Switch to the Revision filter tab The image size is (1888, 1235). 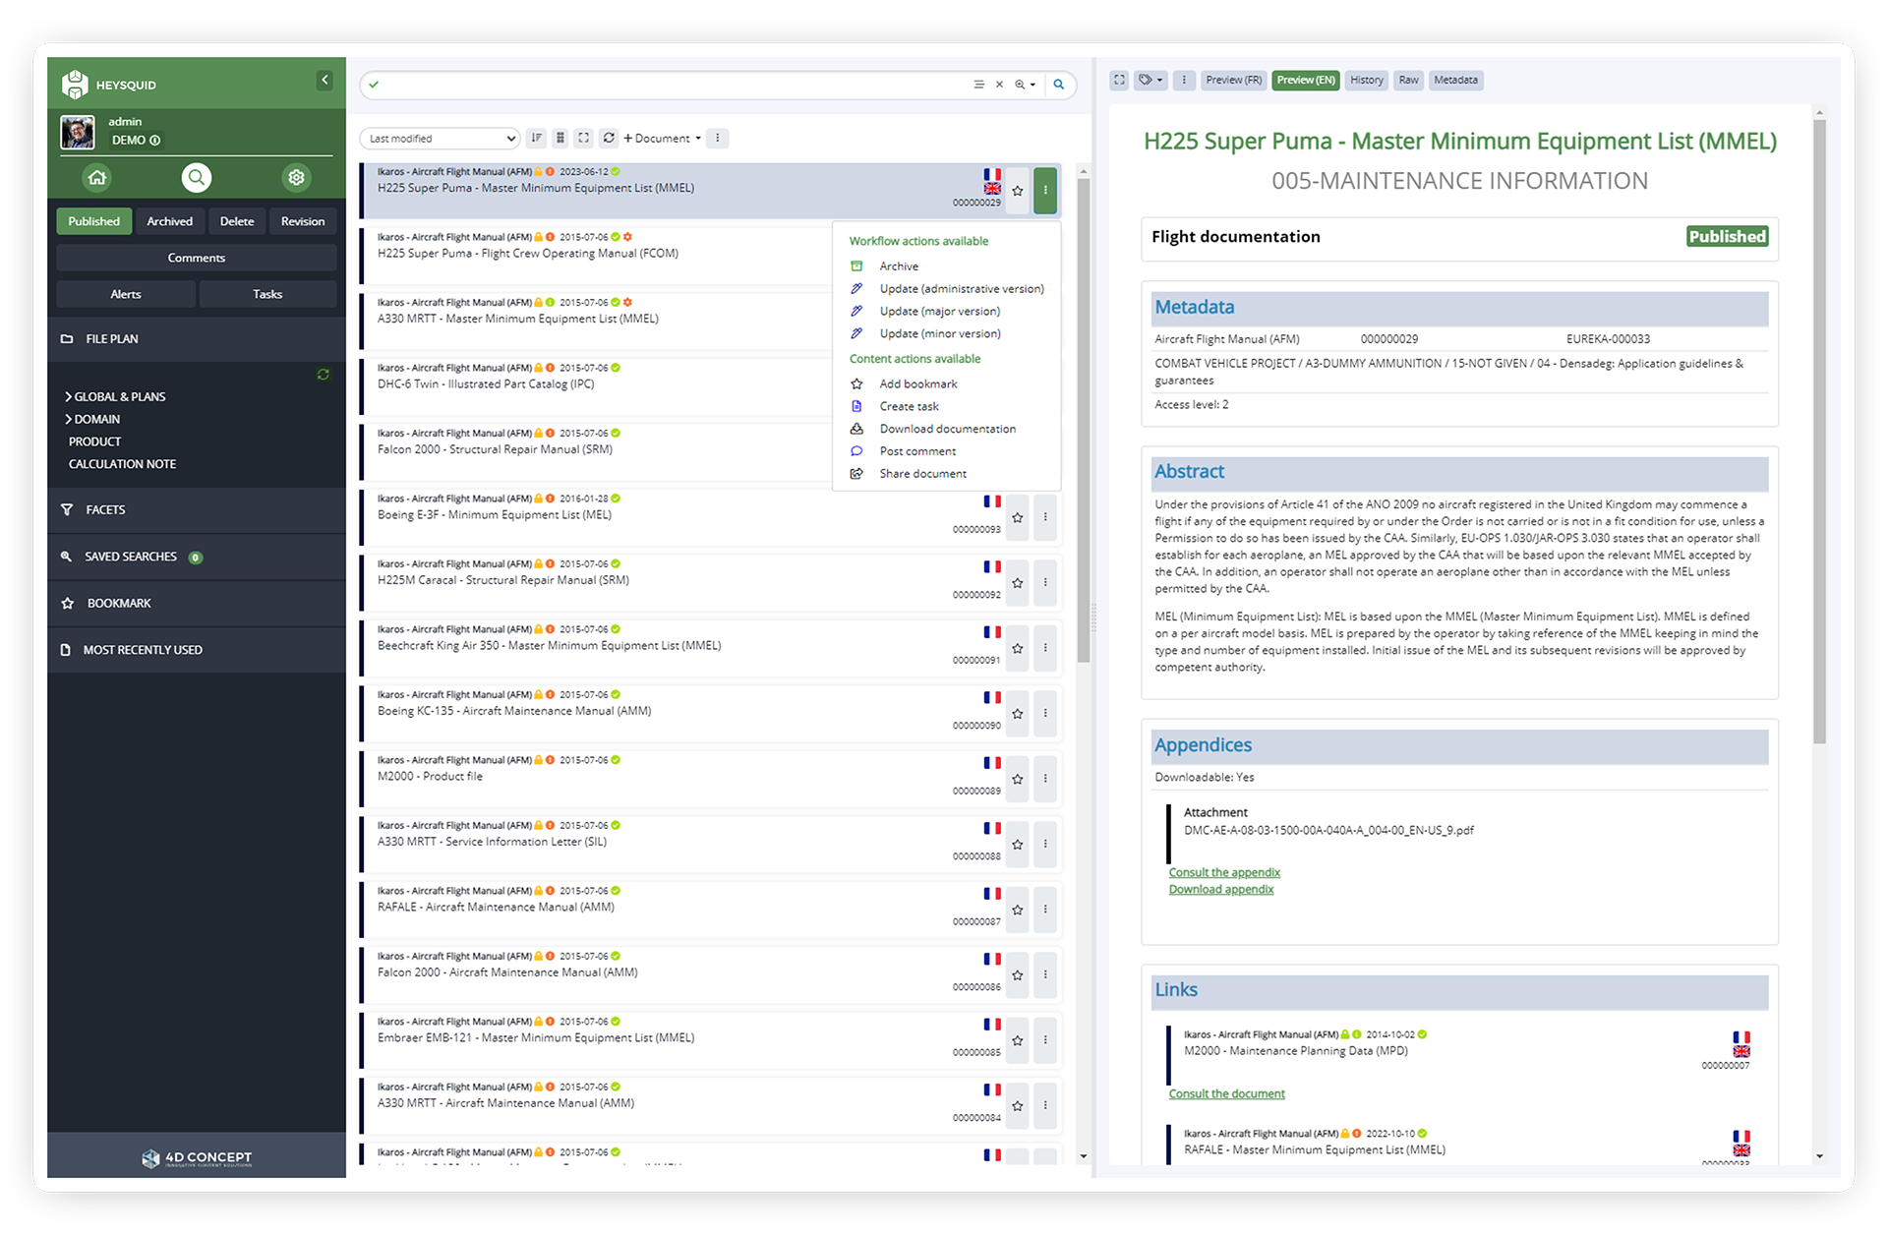303,222
